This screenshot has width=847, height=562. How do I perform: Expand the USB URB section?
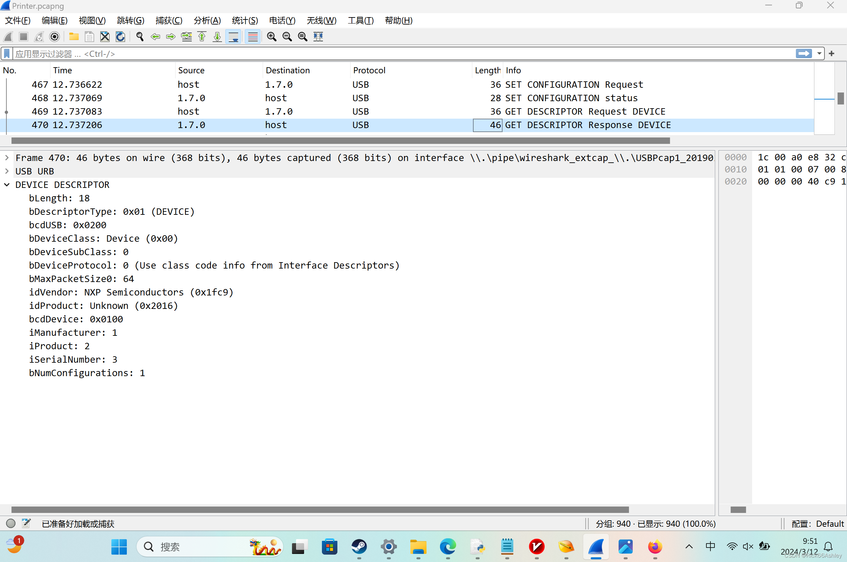click(7, 171)
